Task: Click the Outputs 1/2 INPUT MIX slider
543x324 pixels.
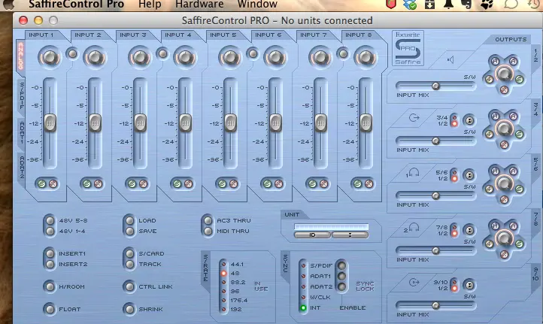Action: [435, 86]
